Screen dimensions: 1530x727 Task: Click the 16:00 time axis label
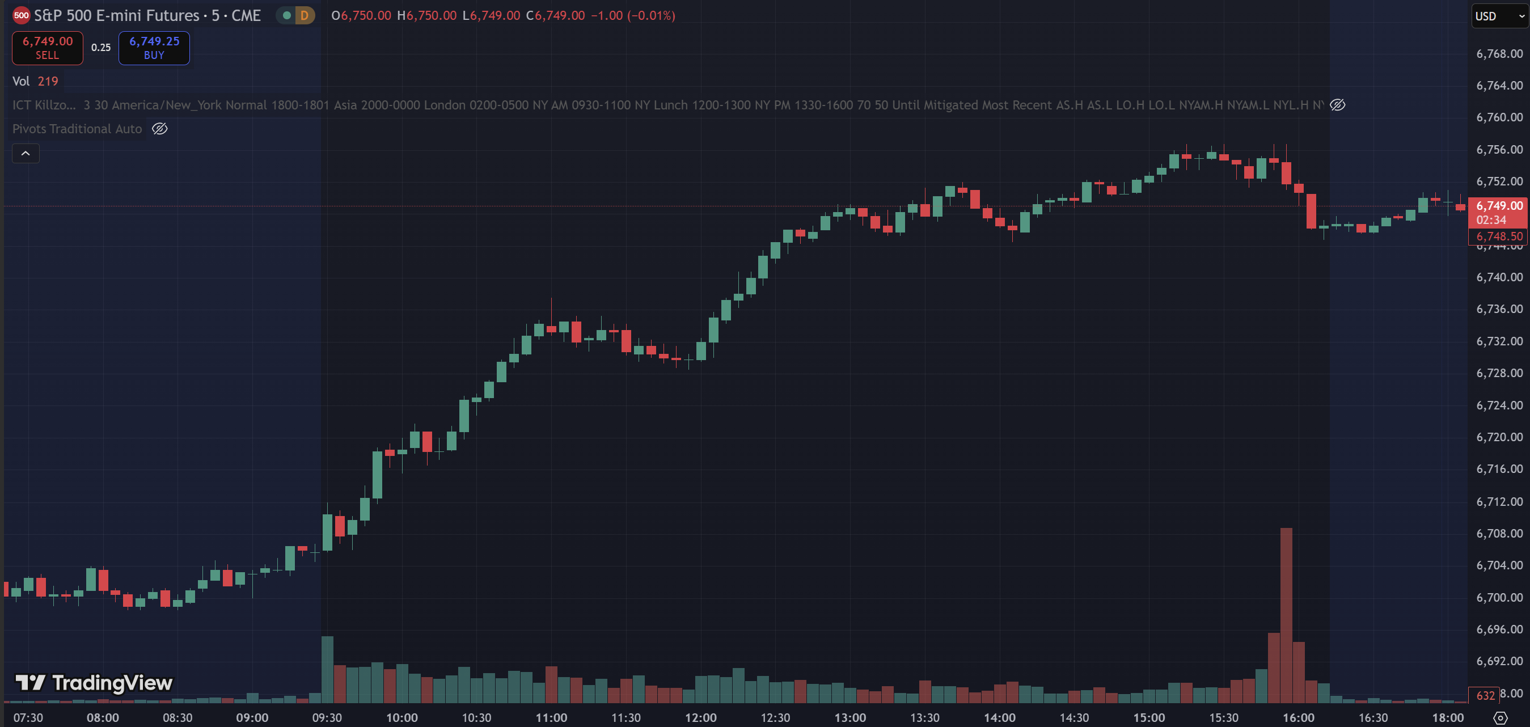tap(1297, 717)
